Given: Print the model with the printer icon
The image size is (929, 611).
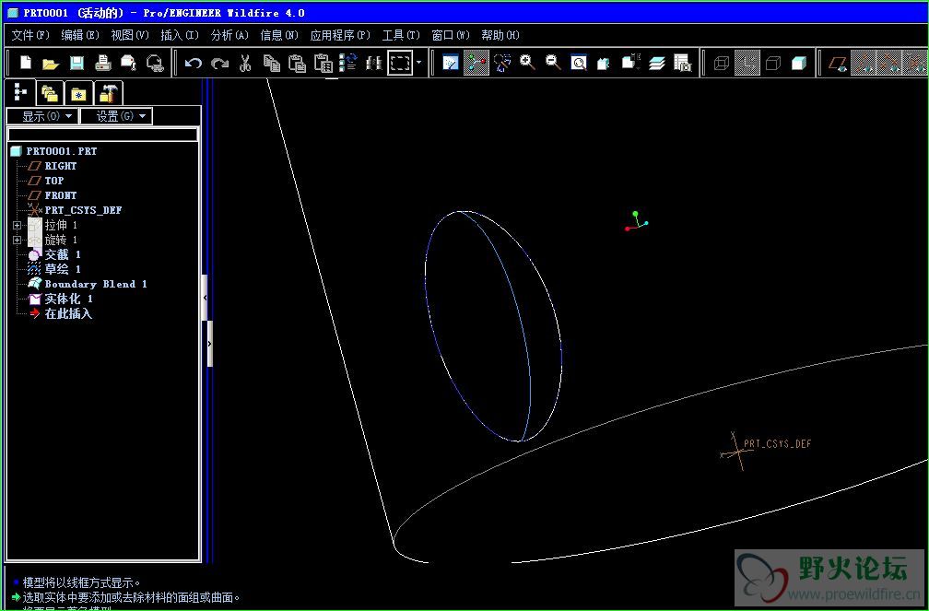Looking at the screenshot, I should coord(103,63).
